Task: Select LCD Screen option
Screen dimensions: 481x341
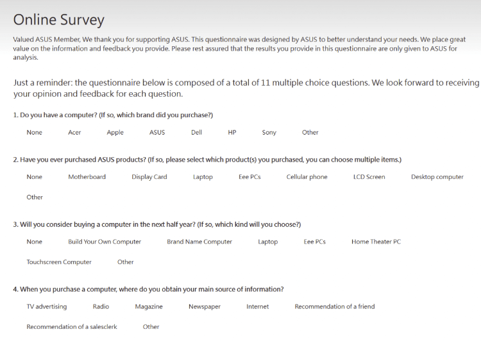Action: [x=369, y=177]
